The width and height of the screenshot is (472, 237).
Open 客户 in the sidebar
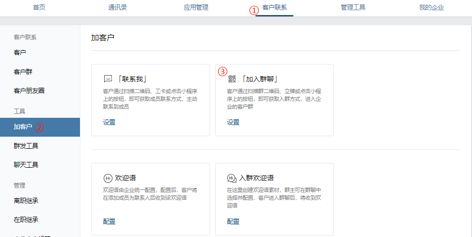20,52
